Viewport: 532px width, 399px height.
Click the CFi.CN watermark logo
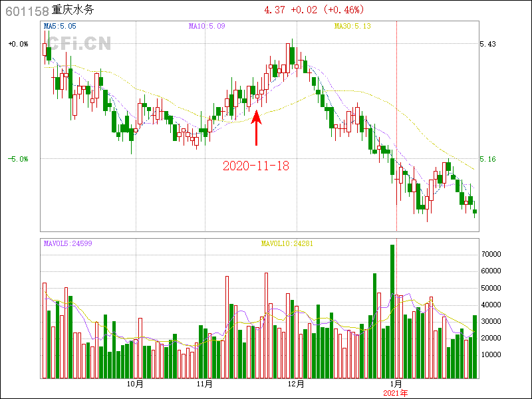pyautogui.click(x=78, y=44)
